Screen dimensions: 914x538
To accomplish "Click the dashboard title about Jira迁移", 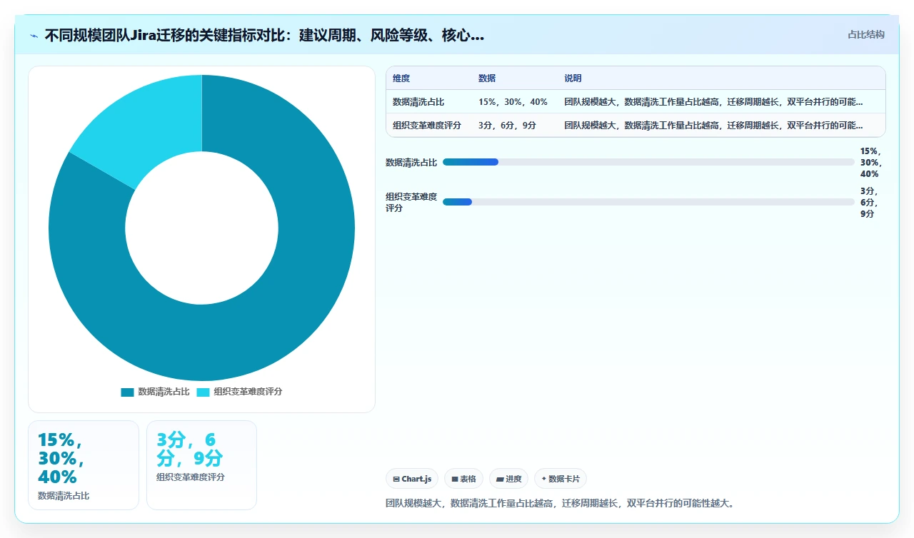I will click(264, 35).
